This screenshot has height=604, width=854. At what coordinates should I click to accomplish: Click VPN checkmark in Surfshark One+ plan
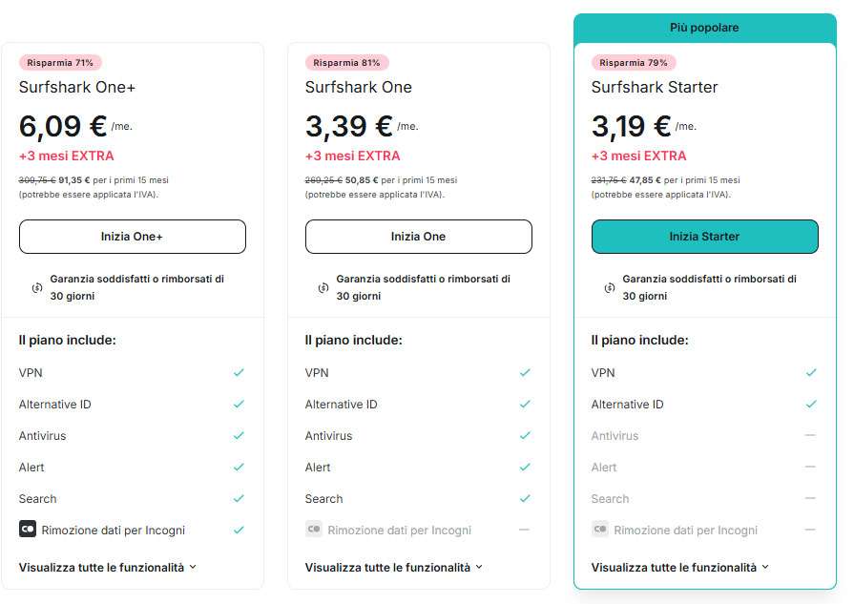click(x=239, y=372)
